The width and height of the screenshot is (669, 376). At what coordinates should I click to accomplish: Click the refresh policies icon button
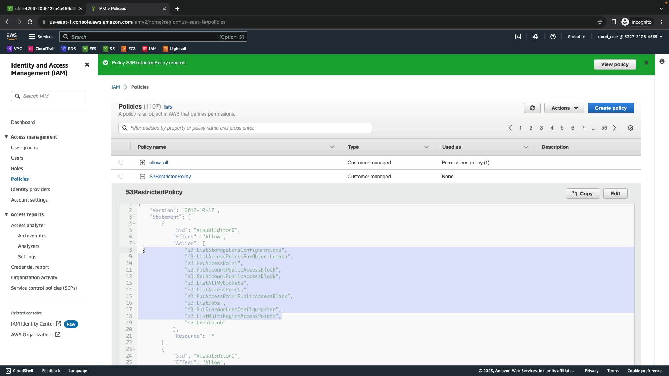(x=532, y=108)
